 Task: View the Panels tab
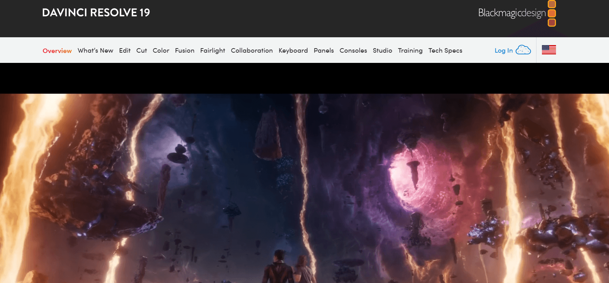324,50
